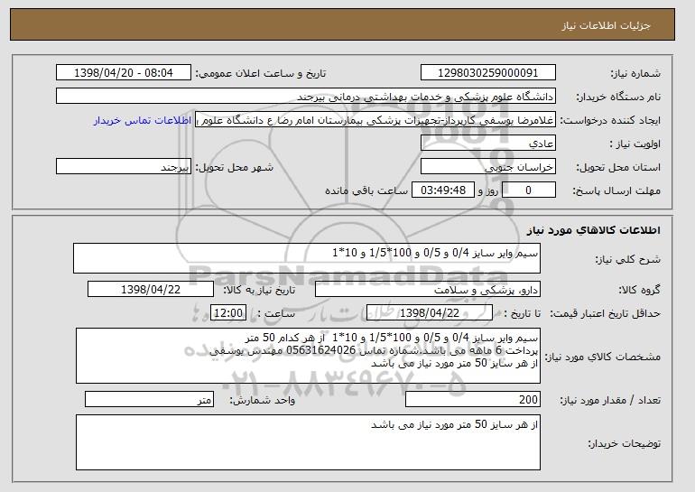The width and height of the screenshot is (695, 492).
Task: Click the label شرح کلی نیاز
Action: [627, 259]
